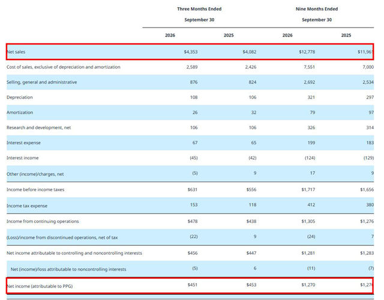Screen dimensions: 384x300
Task: Select the 'Net sales' row label
Action: coord(16,52)
